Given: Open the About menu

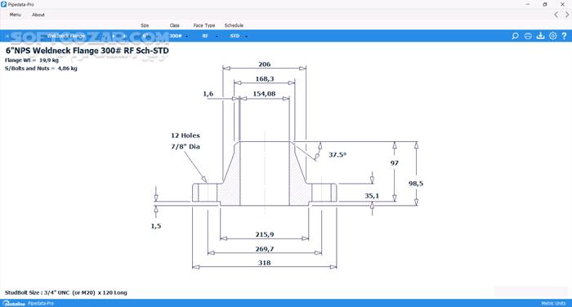Looking at the screenshot, I should [x=38, y=15].
